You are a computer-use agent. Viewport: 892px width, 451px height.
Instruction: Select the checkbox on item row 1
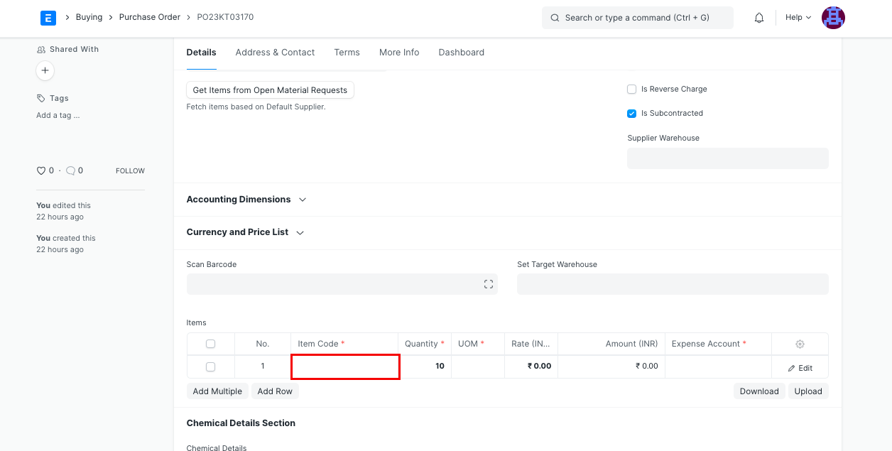point(210,366)
